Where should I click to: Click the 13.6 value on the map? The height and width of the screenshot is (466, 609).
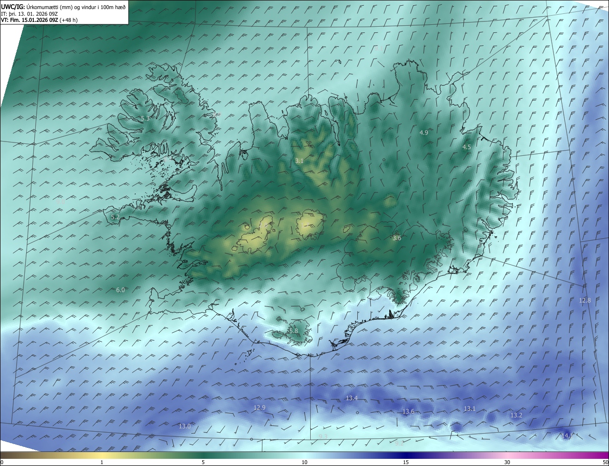409,411
